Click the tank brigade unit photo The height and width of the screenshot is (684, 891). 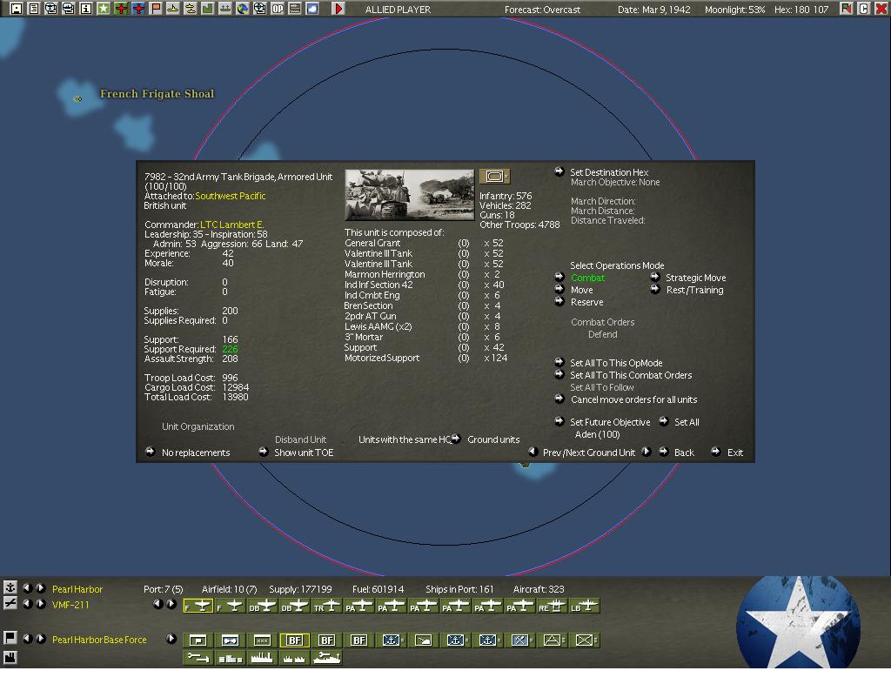tap(409, 195)
